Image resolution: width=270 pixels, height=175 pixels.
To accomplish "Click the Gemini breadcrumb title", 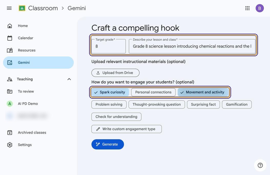I will [77, 8].
